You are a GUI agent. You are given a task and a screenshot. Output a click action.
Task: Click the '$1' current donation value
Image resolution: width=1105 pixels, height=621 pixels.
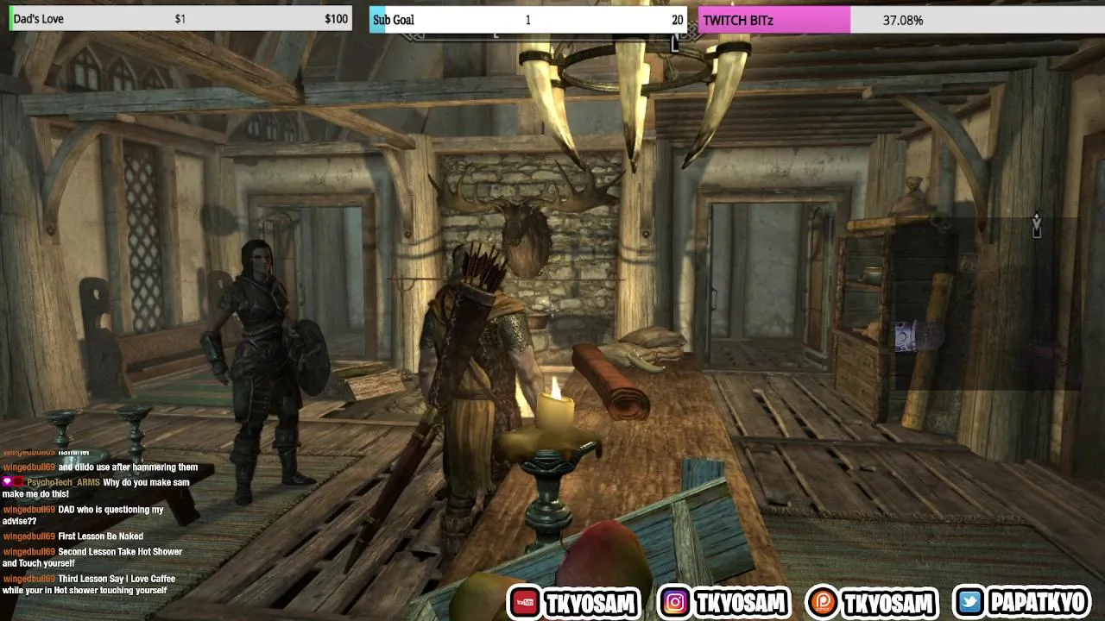coord(180,19)
